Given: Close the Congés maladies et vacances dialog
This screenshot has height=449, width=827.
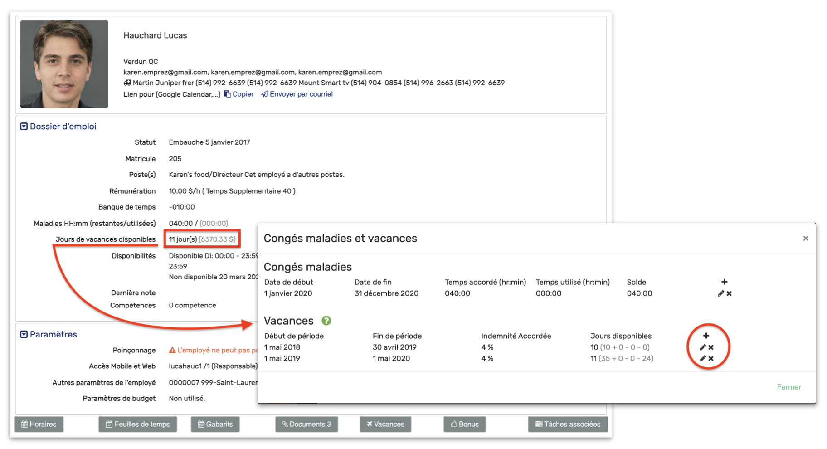Looking at the screenshot, I should click(x=806, y=239).
